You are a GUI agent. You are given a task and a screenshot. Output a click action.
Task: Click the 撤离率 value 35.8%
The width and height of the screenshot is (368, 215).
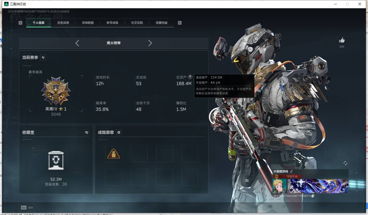tap(102, 109)
